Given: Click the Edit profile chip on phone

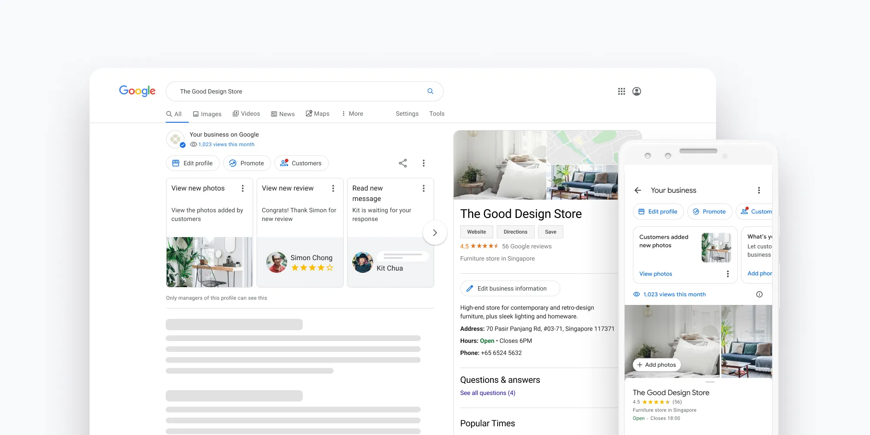Looking at the screenshot, I should coord(658,211).
